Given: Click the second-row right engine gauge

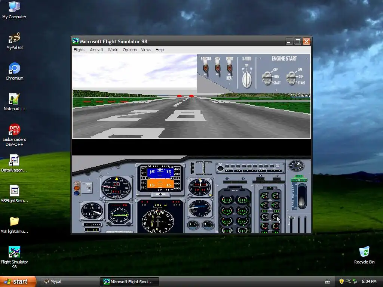Looking at the screenshot, I should pos(243,211).
